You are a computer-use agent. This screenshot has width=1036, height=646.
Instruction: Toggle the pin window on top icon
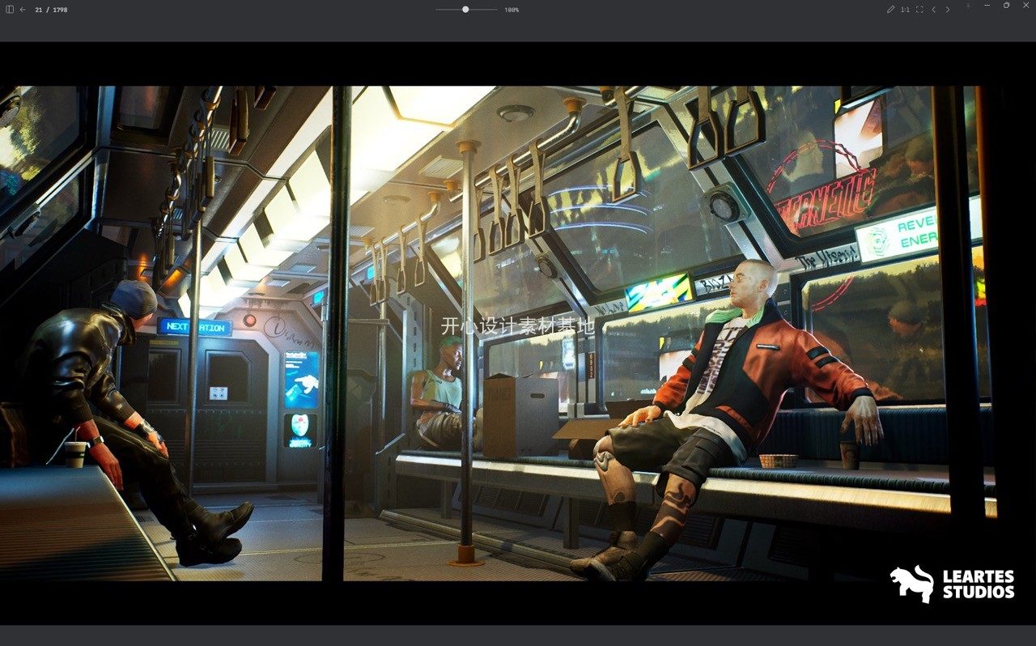pyautogui.click(x=968, y=6)
